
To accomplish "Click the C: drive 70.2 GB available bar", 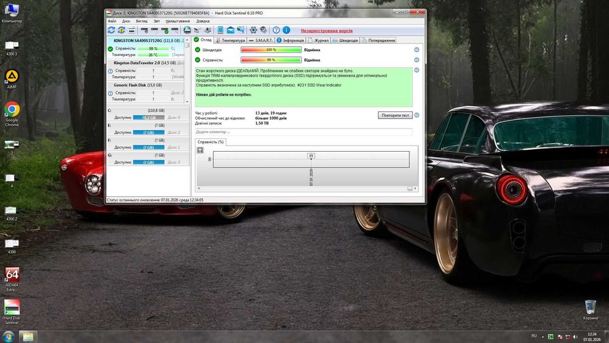I will pos(149,118).
